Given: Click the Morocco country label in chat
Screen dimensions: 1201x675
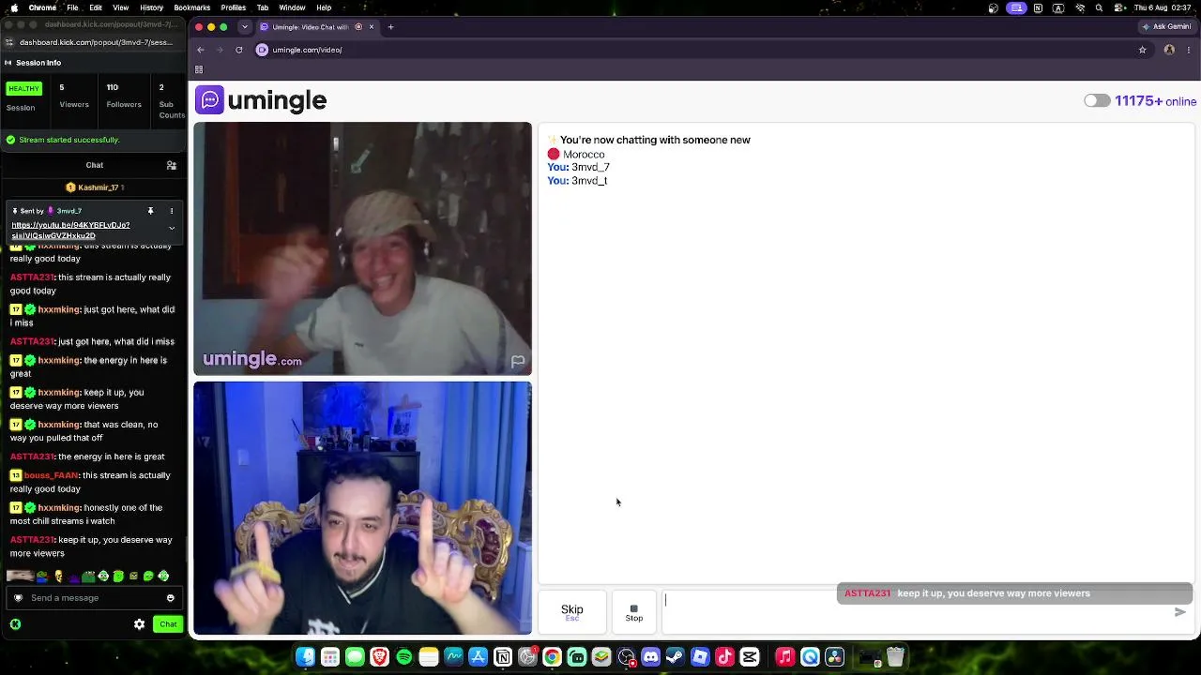Looking at the screenshot, I should pyautogui.click(x=584, y=155).
